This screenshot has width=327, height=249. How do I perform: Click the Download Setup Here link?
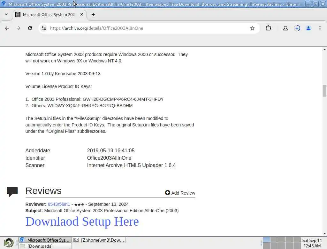click(82, 221)
